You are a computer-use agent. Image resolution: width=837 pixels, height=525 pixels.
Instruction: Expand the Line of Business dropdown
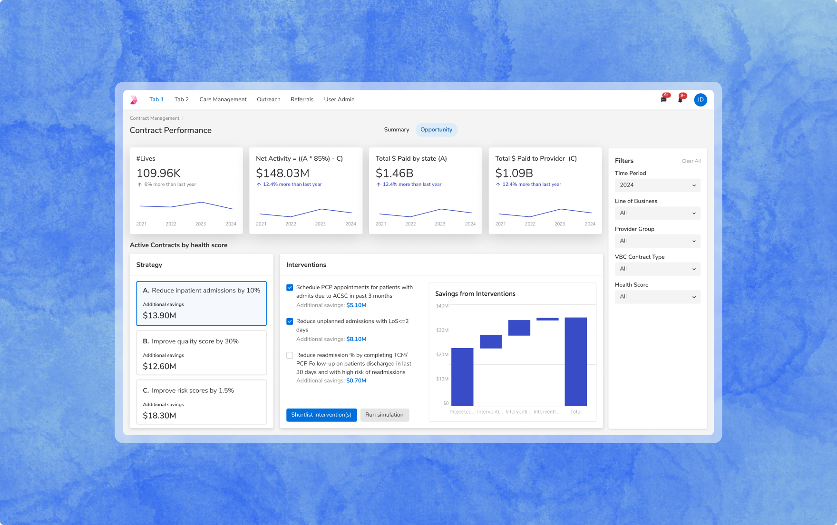click(x=658, y=213)
